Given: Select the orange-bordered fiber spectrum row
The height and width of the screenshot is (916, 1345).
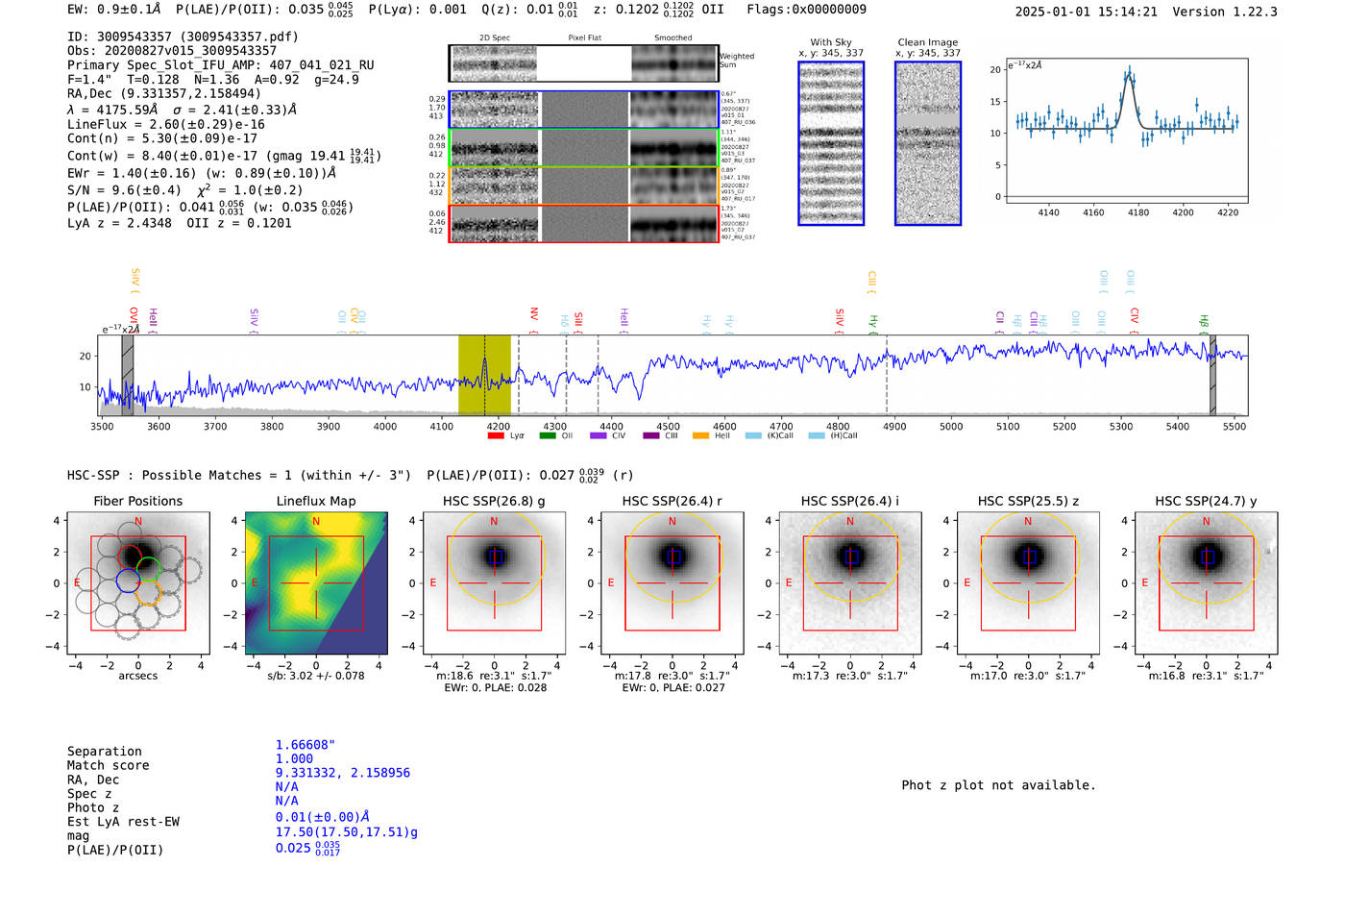Looking at the screenshot, I should pos(583,186).
